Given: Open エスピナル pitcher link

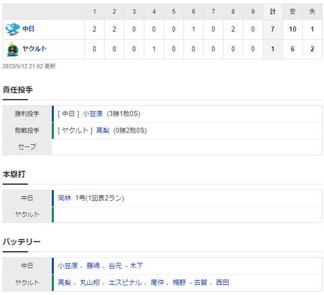Looking at the screenshot, I should tap(125, 282).
